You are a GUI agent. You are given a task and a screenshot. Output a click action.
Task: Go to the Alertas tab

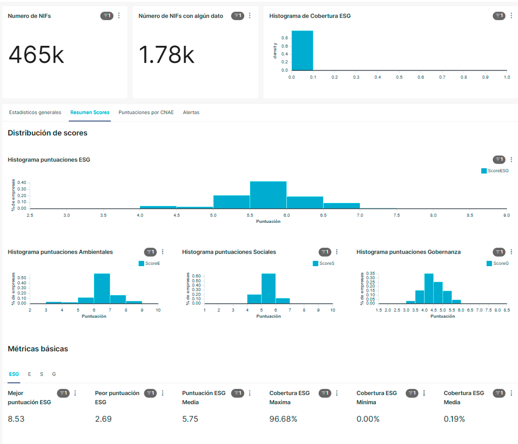pyautogui.click(x=191, y=113)
